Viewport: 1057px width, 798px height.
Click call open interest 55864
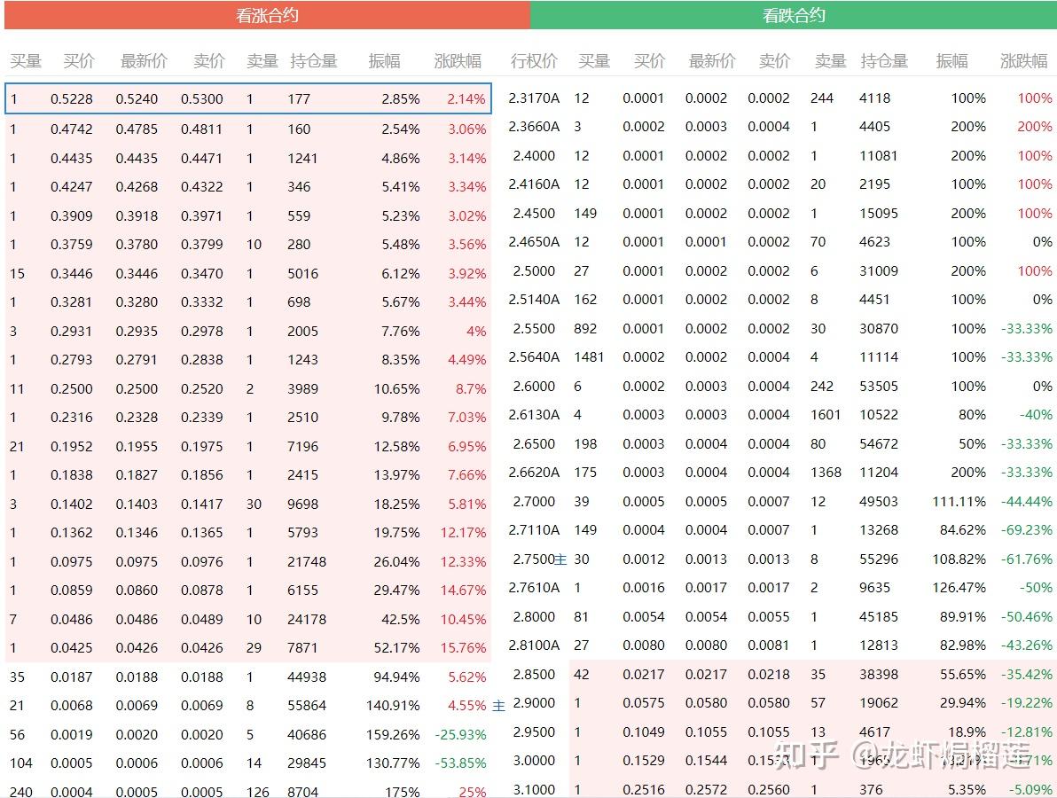(307, 706)
